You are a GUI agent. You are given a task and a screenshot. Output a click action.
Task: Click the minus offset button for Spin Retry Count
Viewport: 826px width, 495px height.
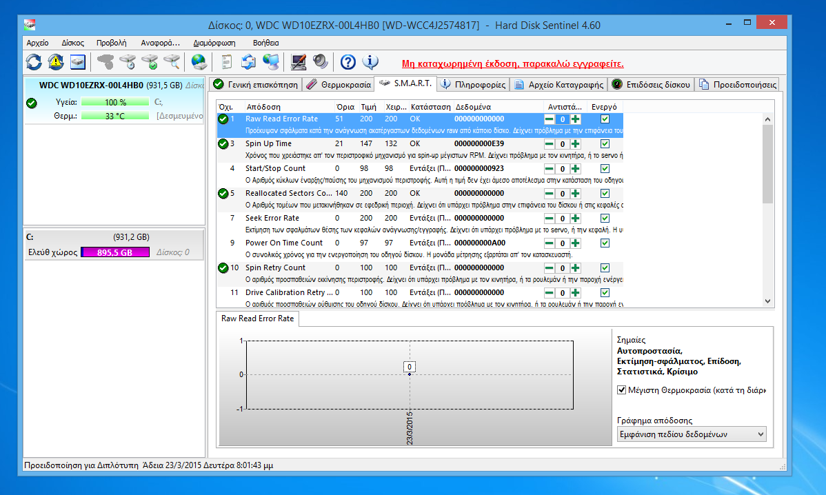(x=549, y=268)
